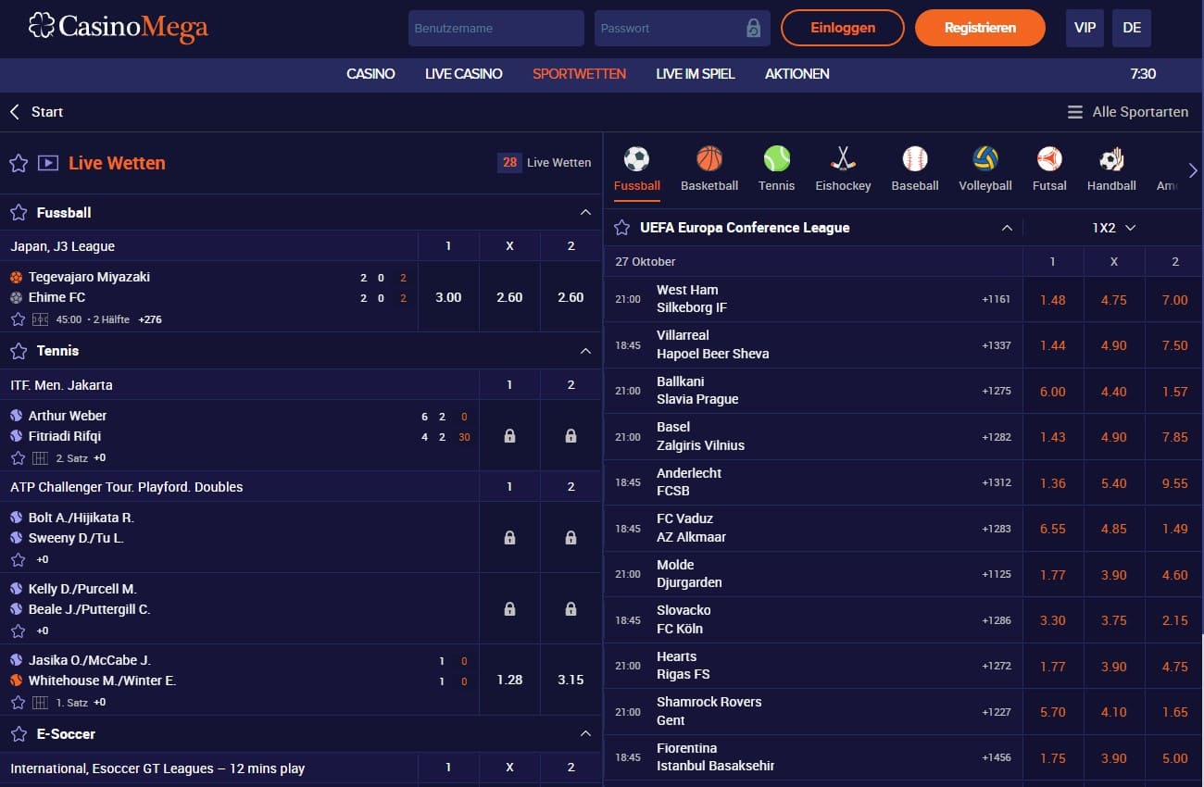Click the Passwort input field

(x=682, y=28)
